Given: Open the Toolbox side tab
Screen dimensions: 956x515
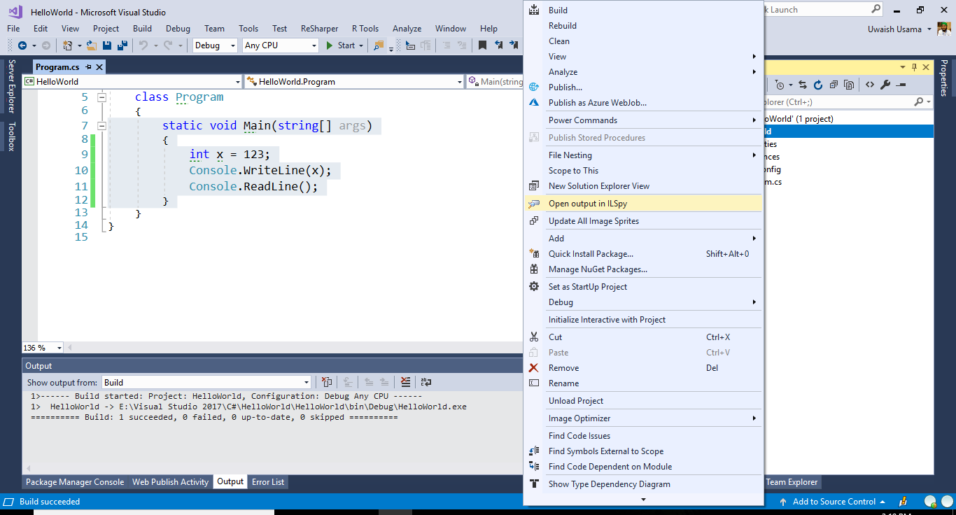Looking at the screenshot, I should pos(11,136).
